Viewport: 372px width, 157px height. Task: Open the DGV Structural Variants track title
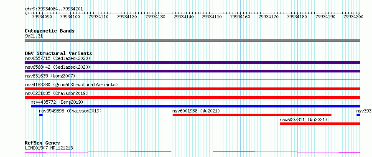point(59,53)
